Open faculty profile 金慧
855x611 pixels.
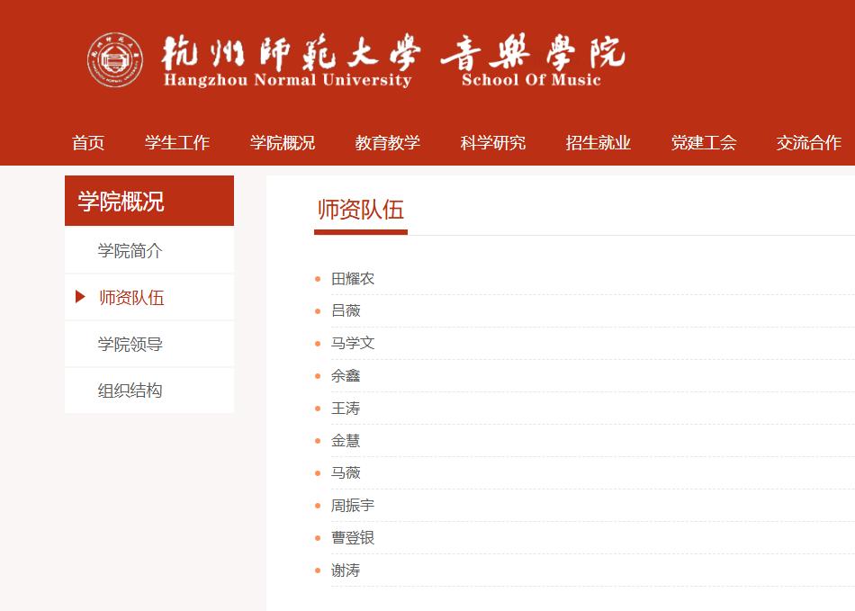346,440
